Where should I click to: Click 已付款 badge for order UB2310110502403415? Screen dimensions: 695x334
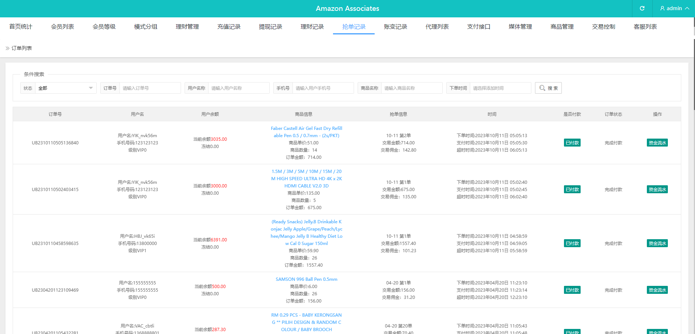(x=572, y=189)
